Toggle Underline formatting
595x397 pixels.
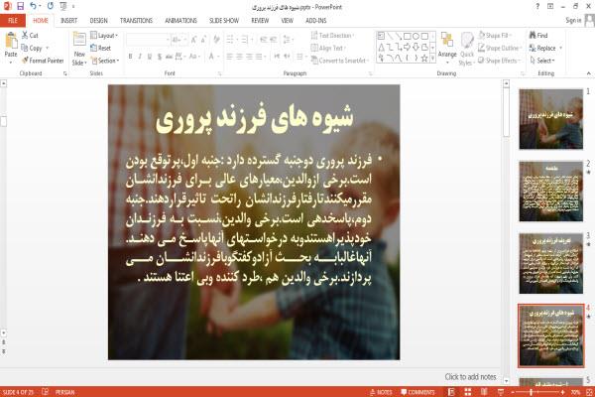(150, 57)
